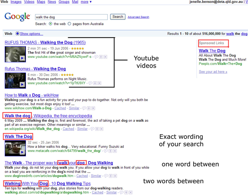Open the metacafe 'Walk The Dog' result title
The image size is (248, 196).
coord(18,136)
